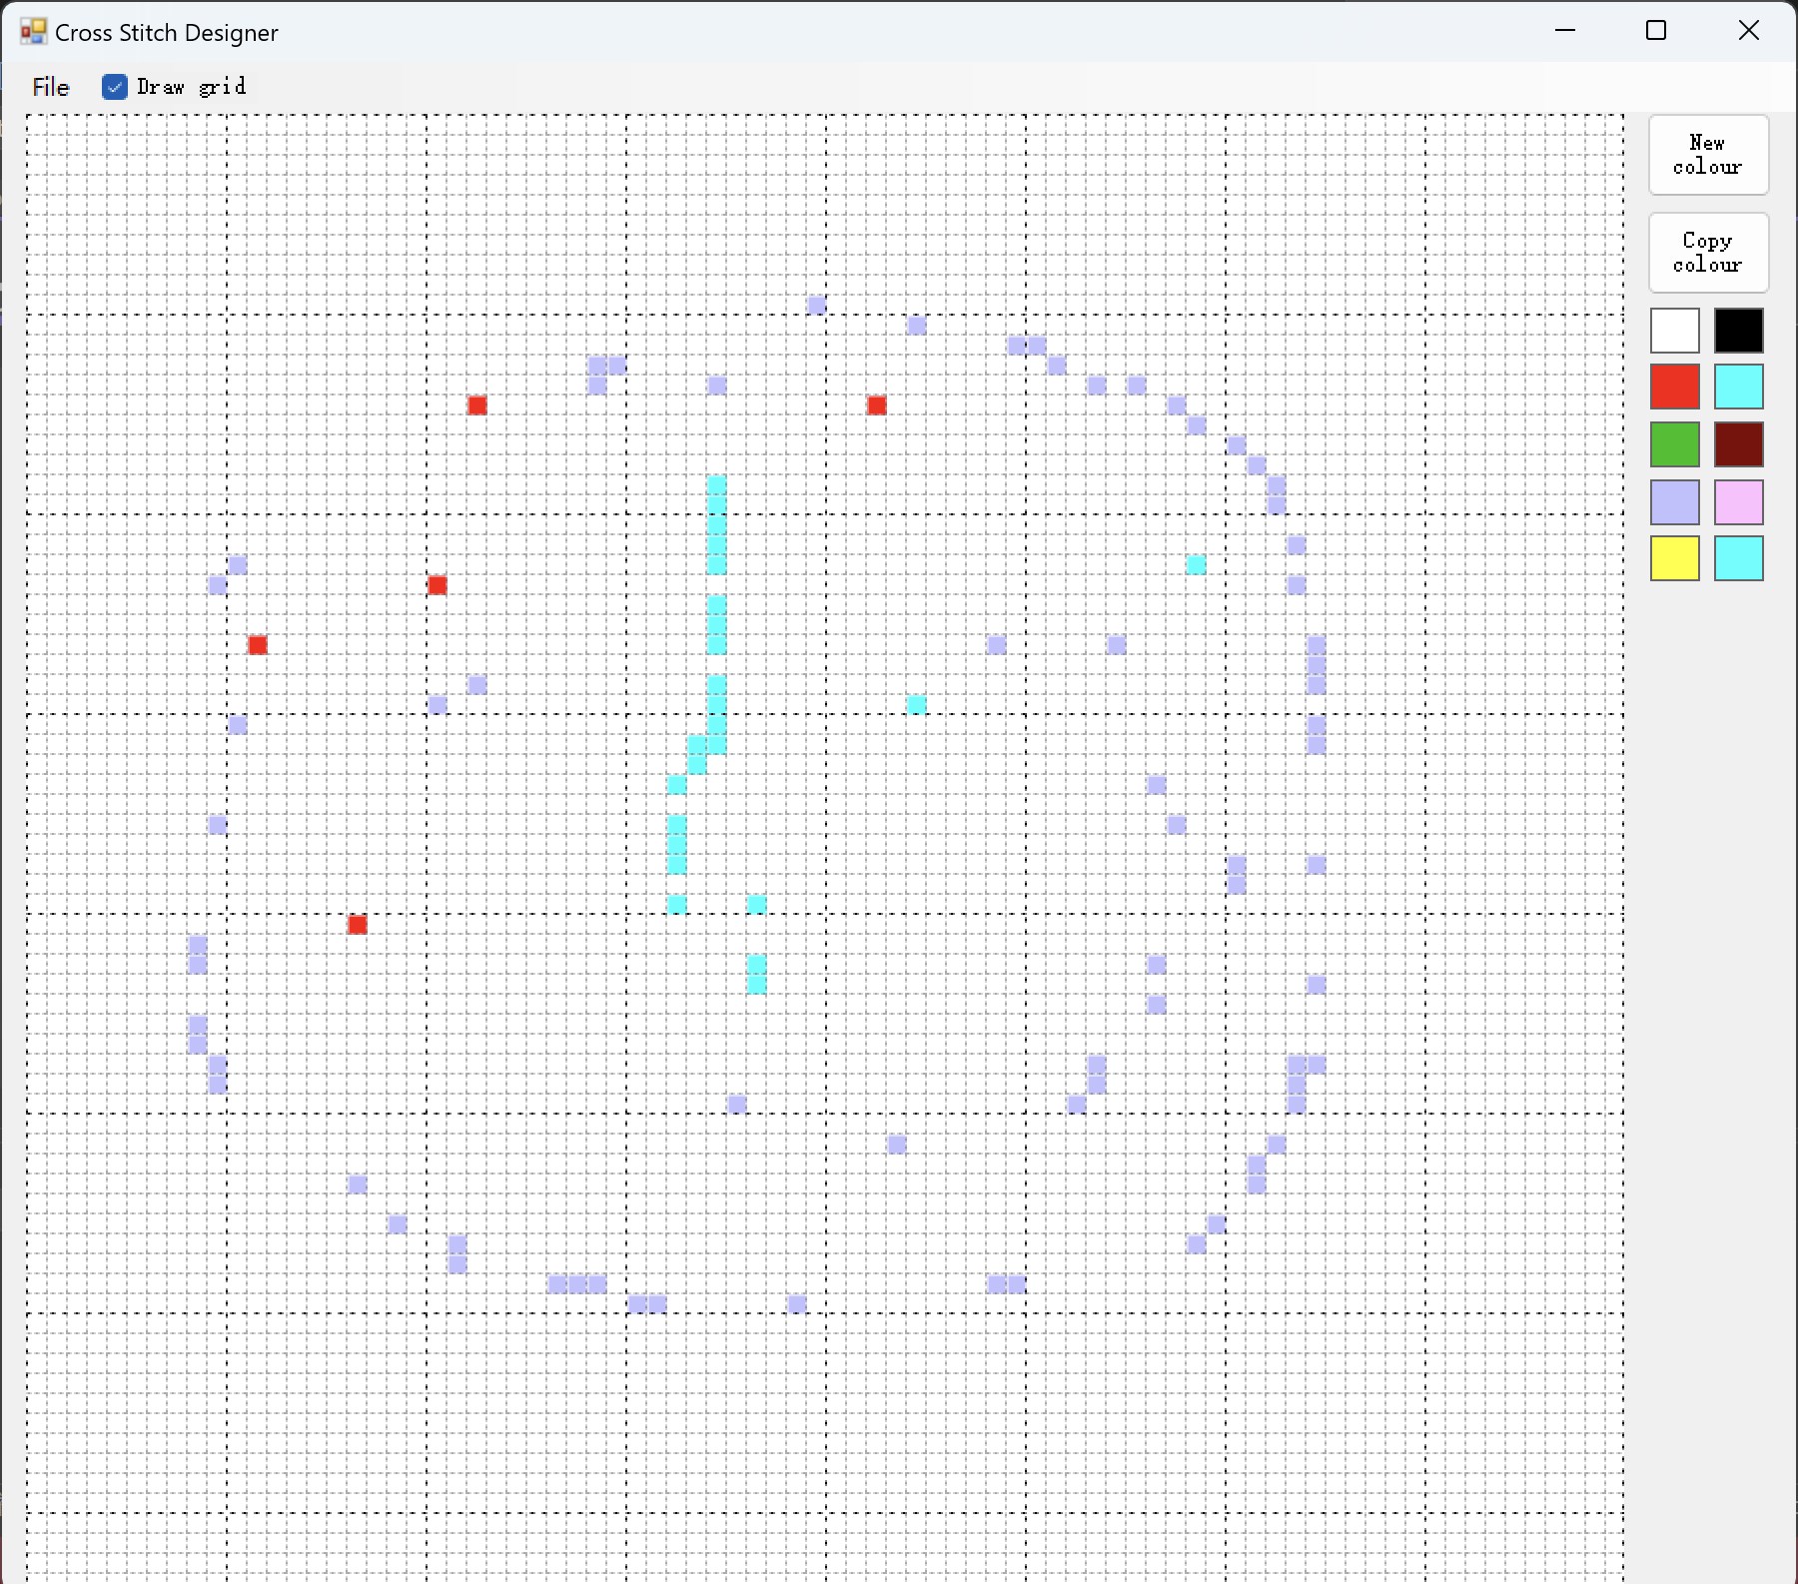Minimize the Cross Stitch Designer window
Screen dimensions: 1798x1584
click(1565, 31)
